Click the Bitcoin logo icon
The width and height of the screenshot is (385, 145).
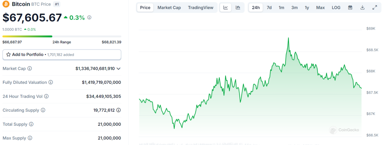6,4
